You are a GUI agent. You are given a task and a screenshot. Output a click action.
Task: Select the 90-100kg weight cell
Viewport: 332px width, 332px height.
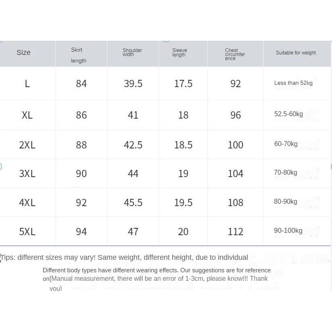tap(288, 231)
